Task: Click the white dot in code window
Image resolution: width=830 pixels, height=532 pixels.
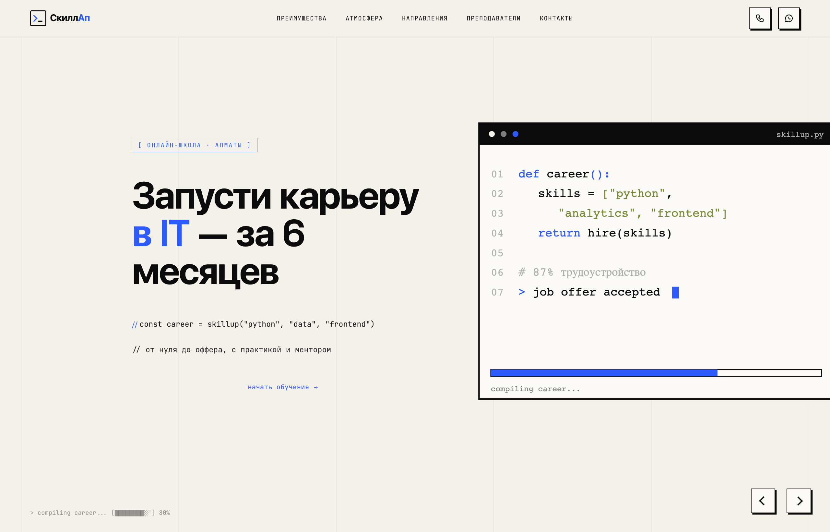Action: pyautogui.click(x=492, y=134)
